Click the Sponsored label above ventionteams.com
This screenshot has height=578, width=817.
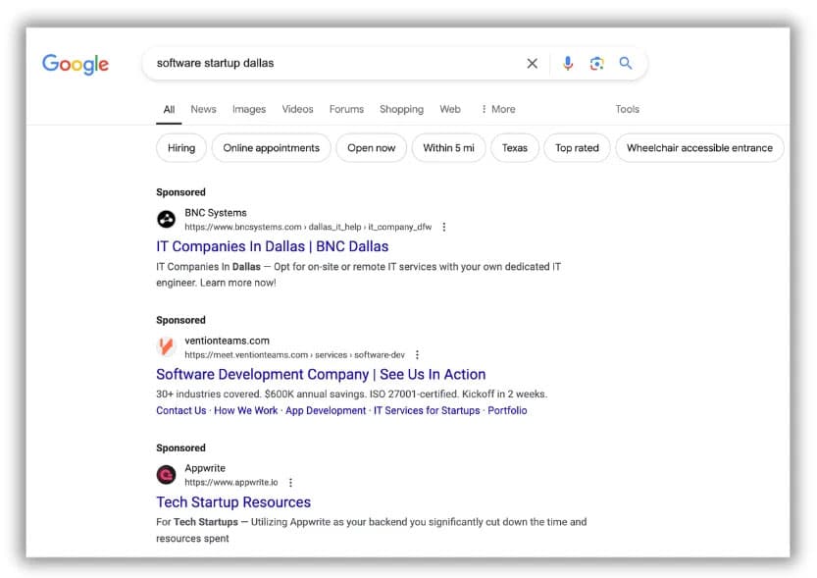pyautogui.click(x=180, y=320)
